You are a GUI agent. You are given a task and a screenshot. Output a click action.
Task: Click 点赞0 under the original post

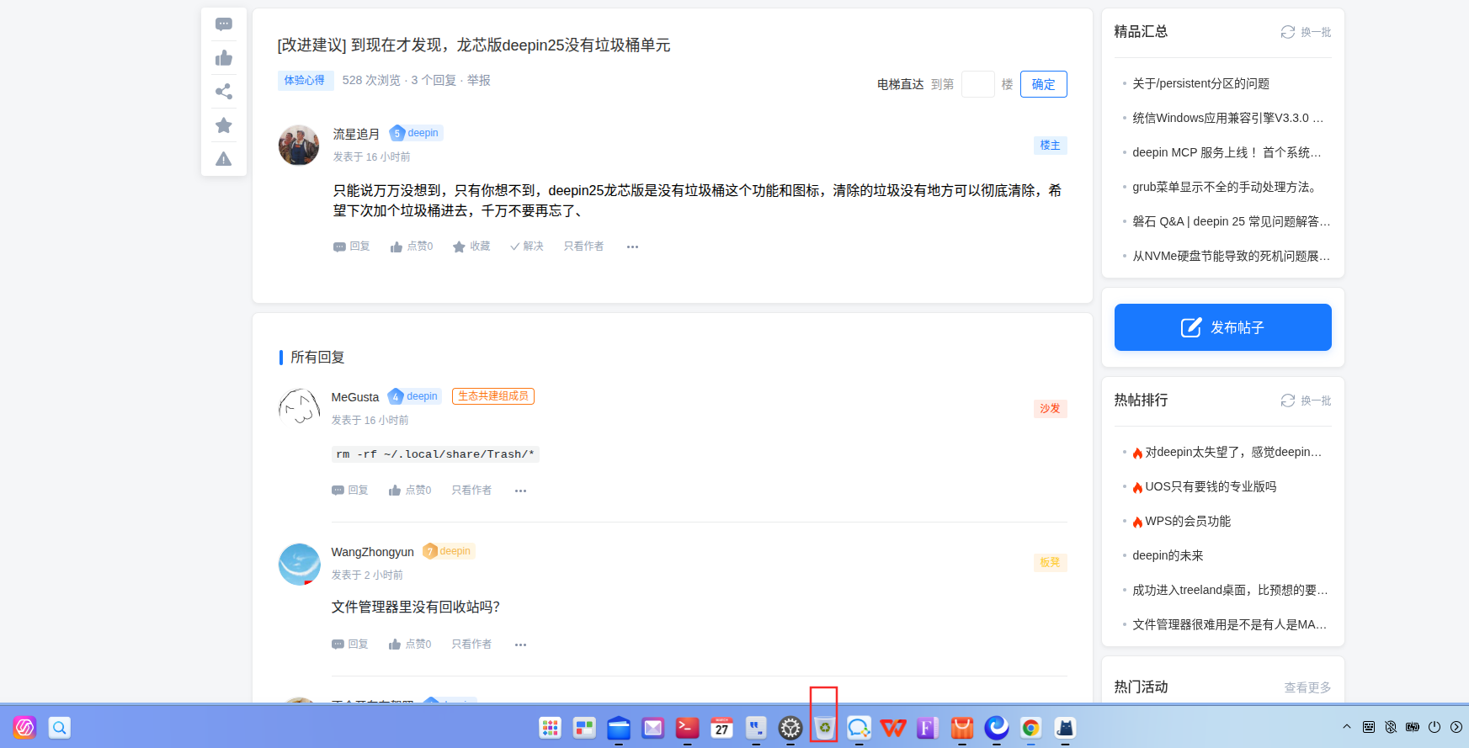[x=412, y=247]
